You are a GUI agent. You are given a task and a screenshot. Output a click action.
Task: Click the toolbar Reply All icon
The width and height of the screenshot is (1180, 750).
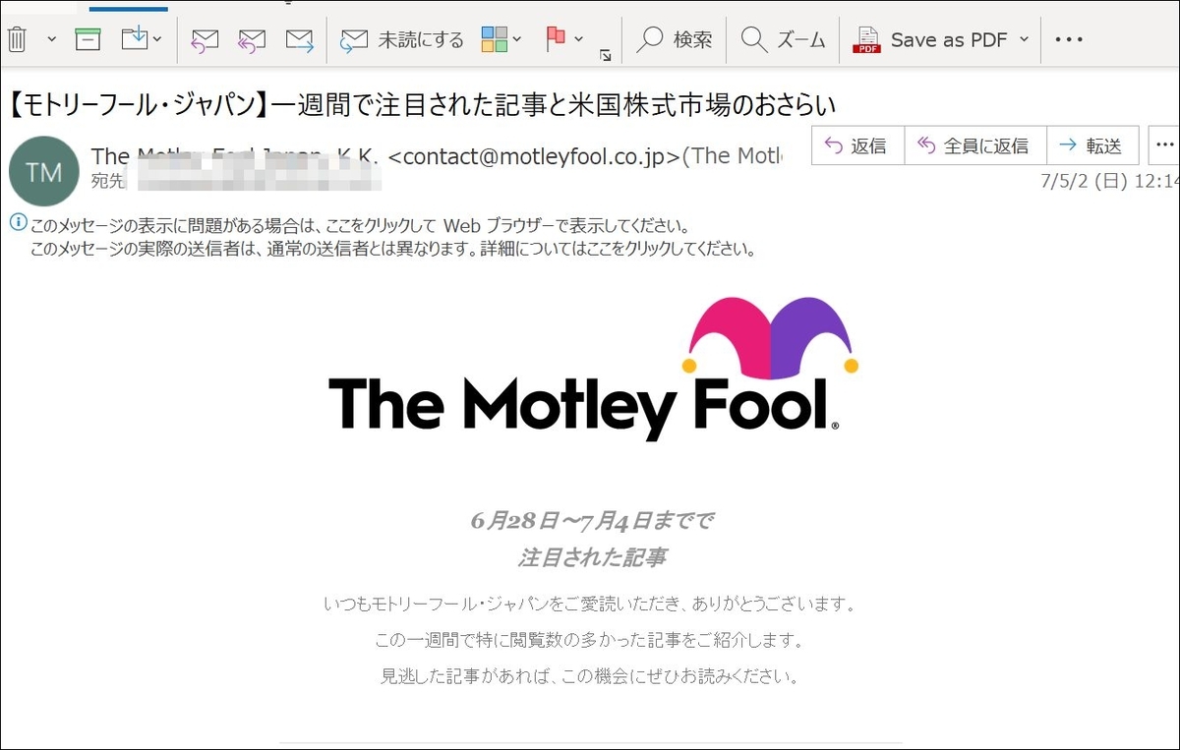coord(252,40)
